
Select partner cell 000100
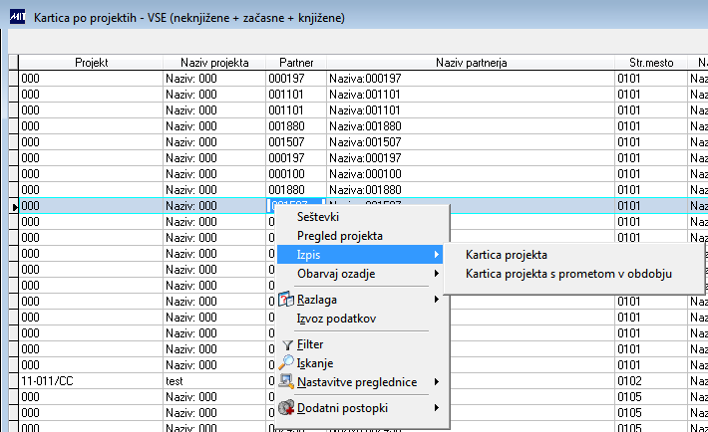click(x=296, y=174)
